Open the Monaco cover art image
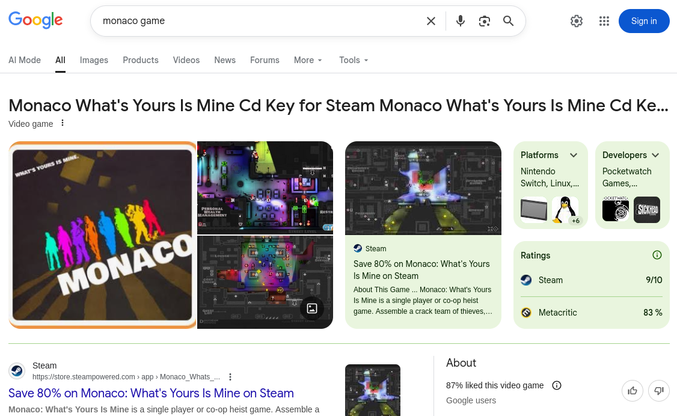Image resolution: width=677 pixels, height=416 pixels. point(103,235)
